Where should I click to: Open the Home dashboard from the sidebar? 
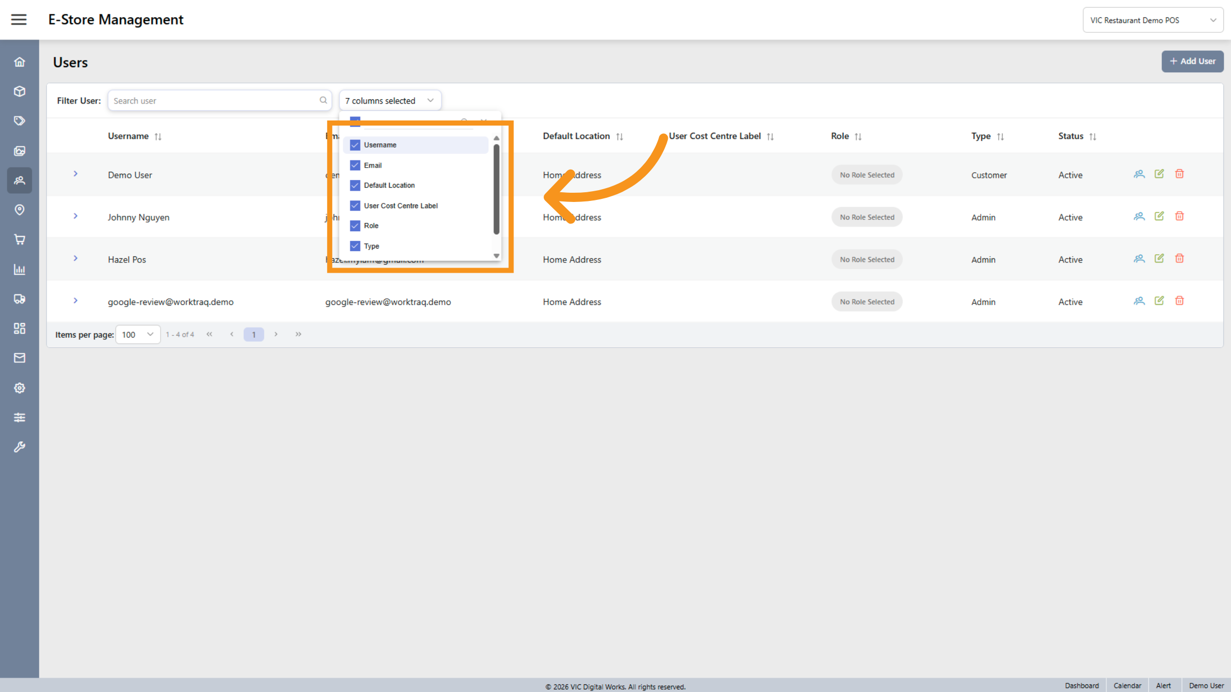[19, 62]
